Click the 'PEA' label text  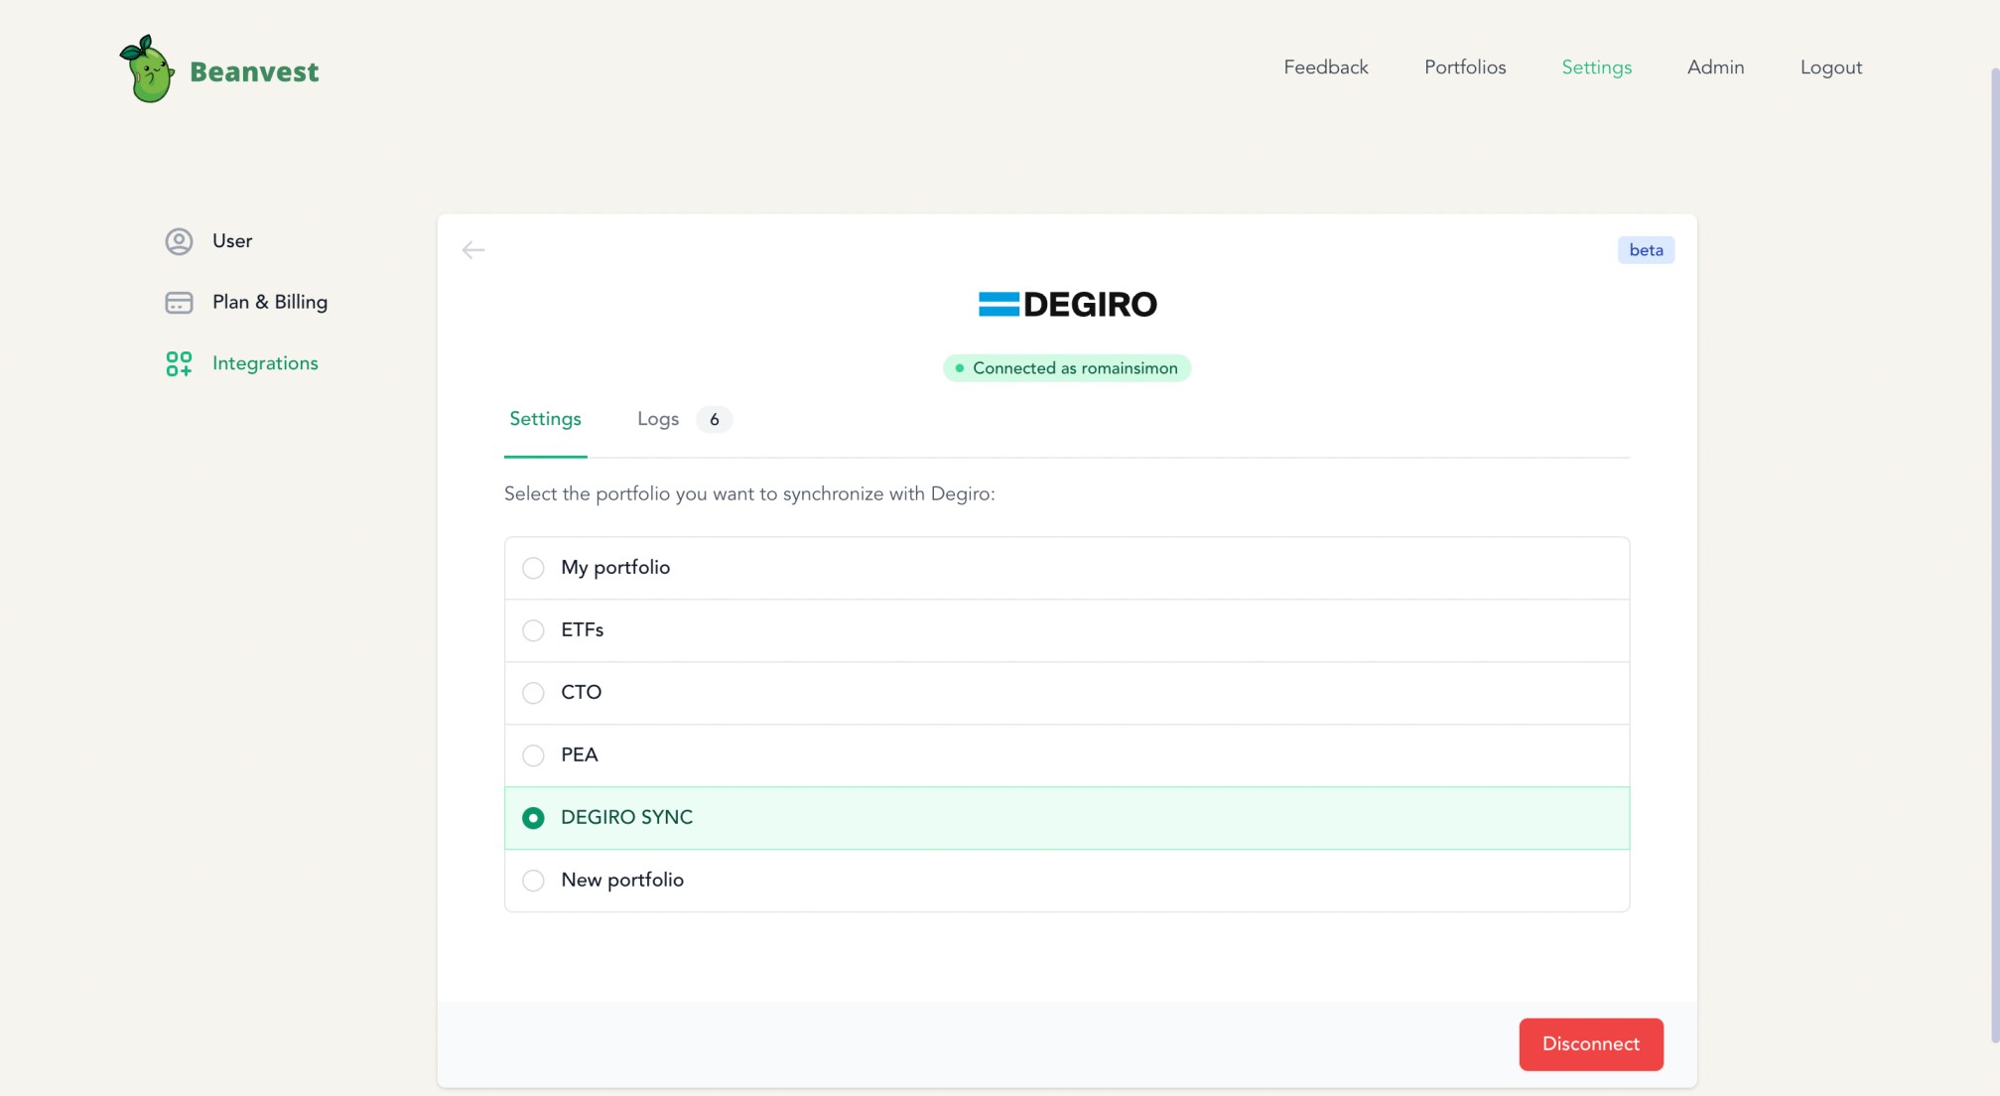[579, 755]
